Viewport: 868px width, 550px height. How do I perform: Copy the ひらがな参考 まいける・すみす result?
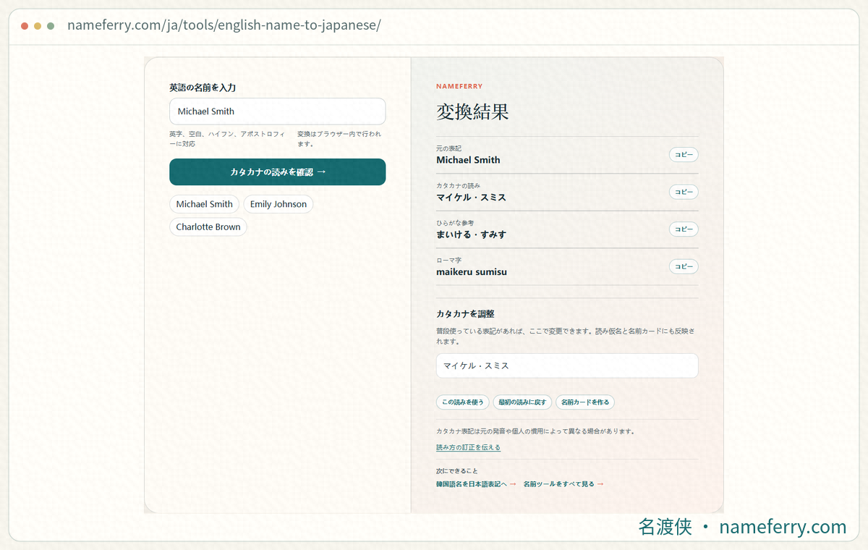click(x=684, y=229)
